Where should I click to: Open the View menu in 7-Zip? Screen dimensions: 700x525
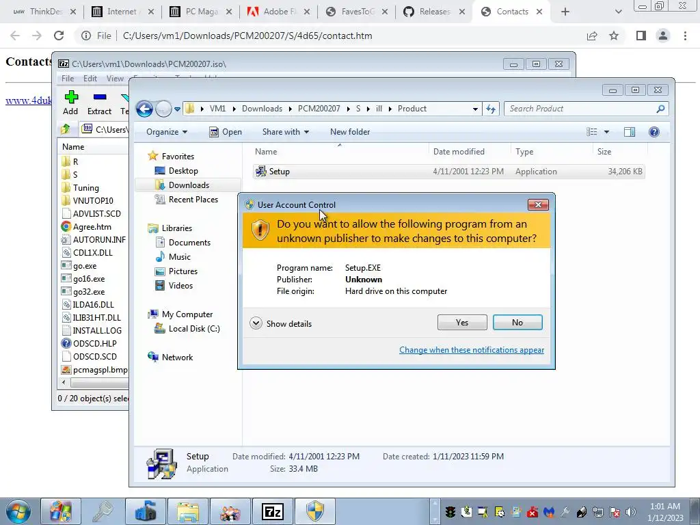click(x=115, y=79)
